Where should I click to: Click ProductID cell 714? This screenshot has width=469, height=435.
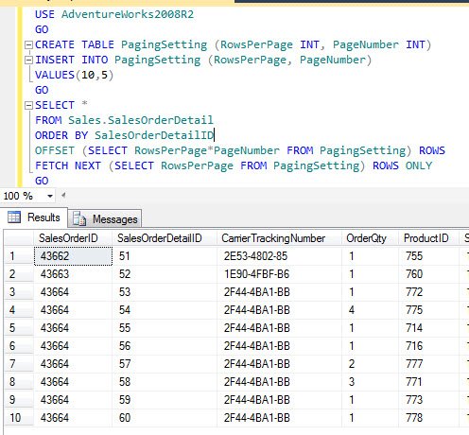(428, 328)
